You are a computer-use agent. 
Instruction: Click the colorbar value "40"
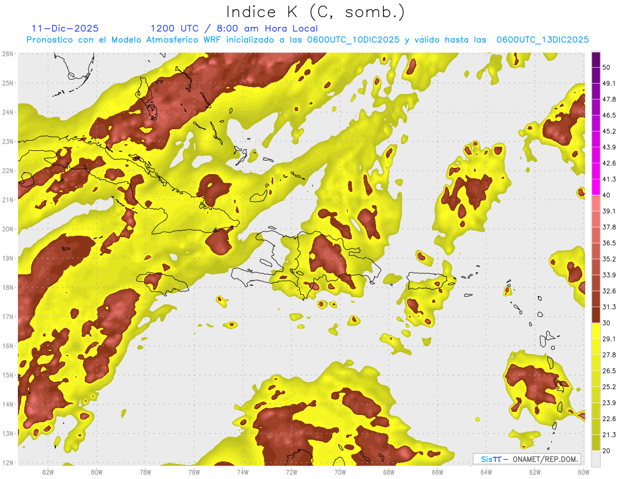click(608, 195)
